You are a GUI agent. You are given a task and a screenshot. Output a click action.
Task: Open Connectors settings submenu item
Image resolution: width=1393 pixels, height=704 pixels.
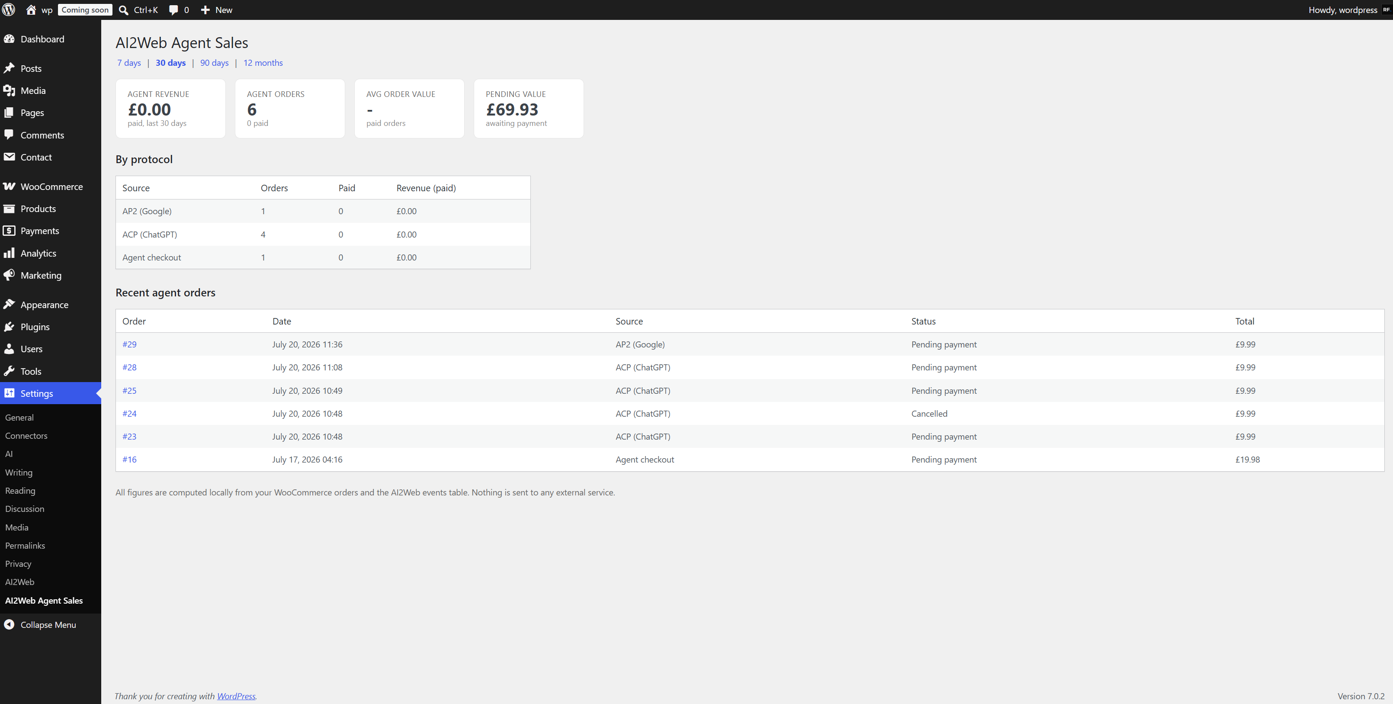click(26, 436)
